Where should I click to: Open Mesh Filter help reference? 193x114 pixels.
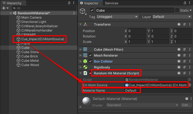click(x=179, y=49)
